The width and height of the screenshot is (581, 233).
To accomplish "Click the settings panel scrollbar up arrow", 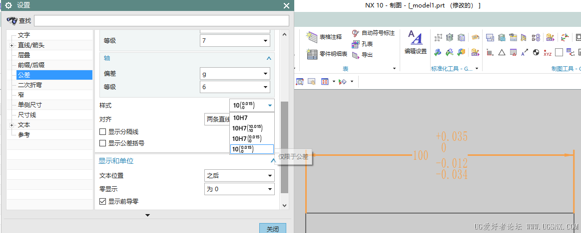I will click(284, 35).
